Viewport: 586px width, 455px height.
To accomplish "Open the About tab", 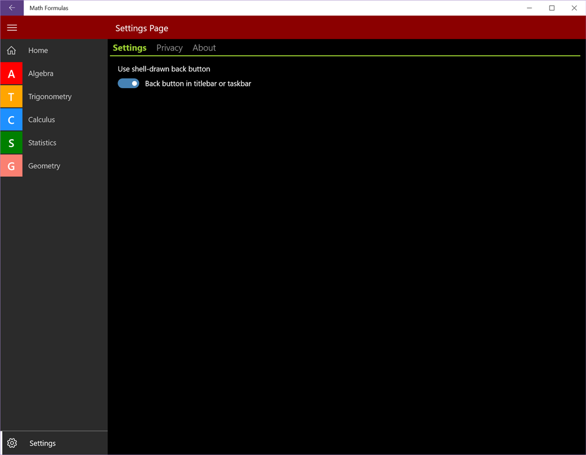I will (204, 48).
